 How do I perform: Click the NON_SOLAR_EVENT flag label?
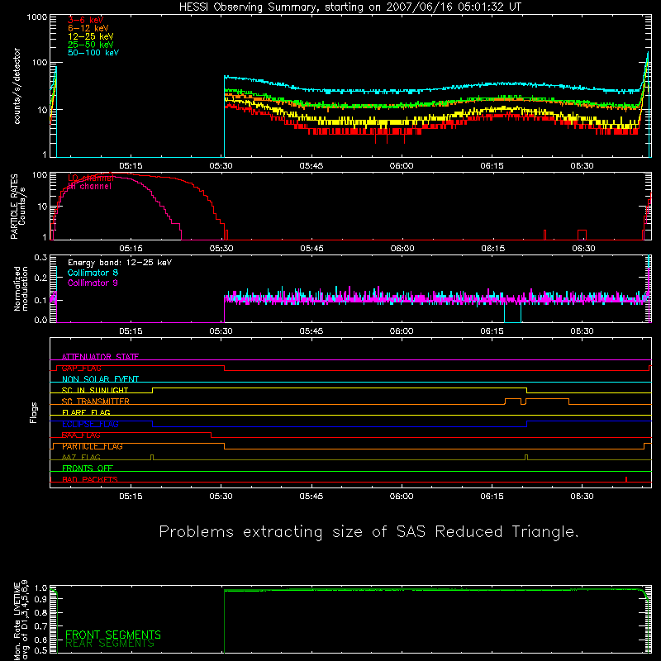100,379
